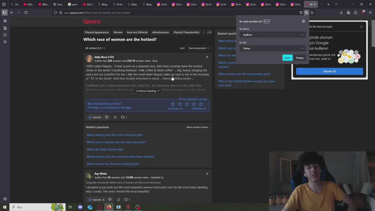Open the downloads icon in toolbar
The height and width of the screenshot is (211, 375).
[x=341, y=13]
